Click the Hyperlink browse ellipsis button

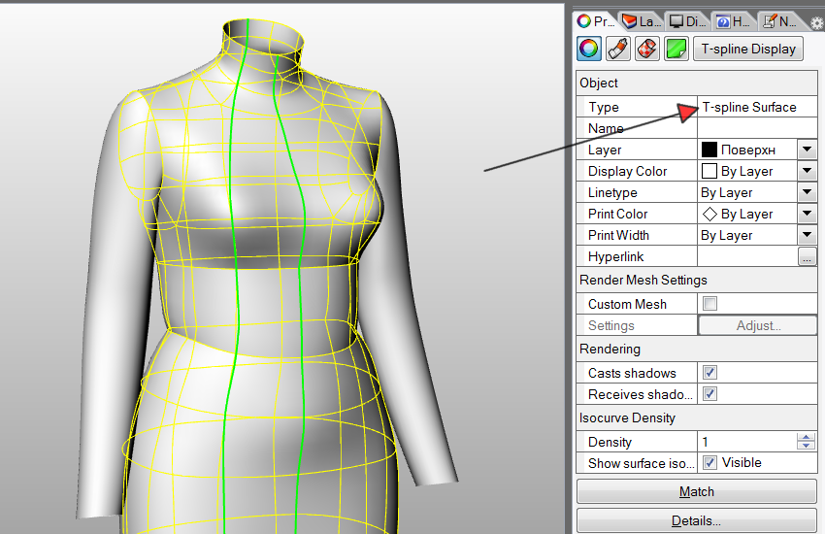[x=807, y=257]
